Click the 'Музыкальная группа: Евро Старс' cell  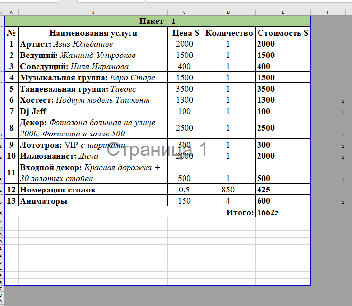(93, 77)
